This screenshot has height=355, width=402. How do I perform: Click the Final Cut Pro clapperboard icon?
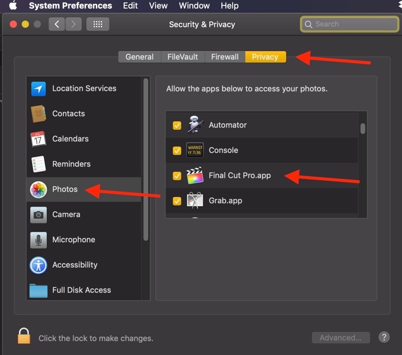tap(195, 175)
